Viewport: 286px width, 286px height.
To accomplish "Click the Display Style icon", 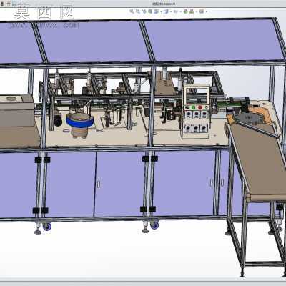I will point(167,11).
